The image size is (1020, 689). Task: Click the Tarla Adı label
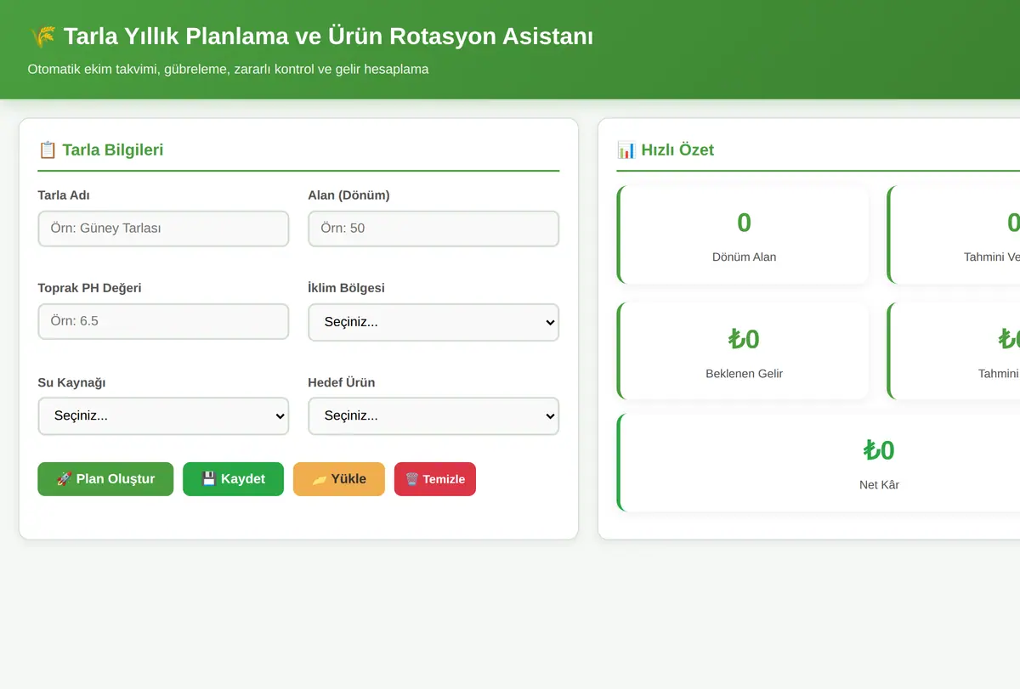point(64,195)
